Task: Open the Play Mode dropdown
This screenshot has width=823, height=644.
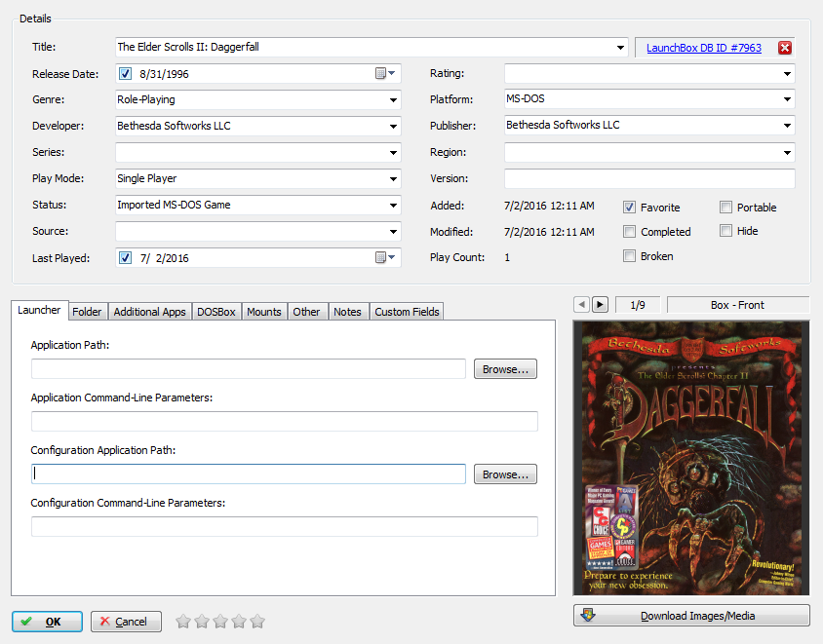Action: pyautogui.click(x=393, y=179)
